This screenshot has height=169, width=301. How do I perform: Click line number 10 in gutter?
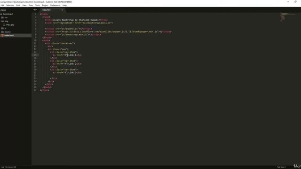click(35, 40)
